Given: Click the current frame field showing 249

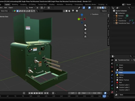Looking at the screenshot, I should pyautogui.click(x=73, y=93).
